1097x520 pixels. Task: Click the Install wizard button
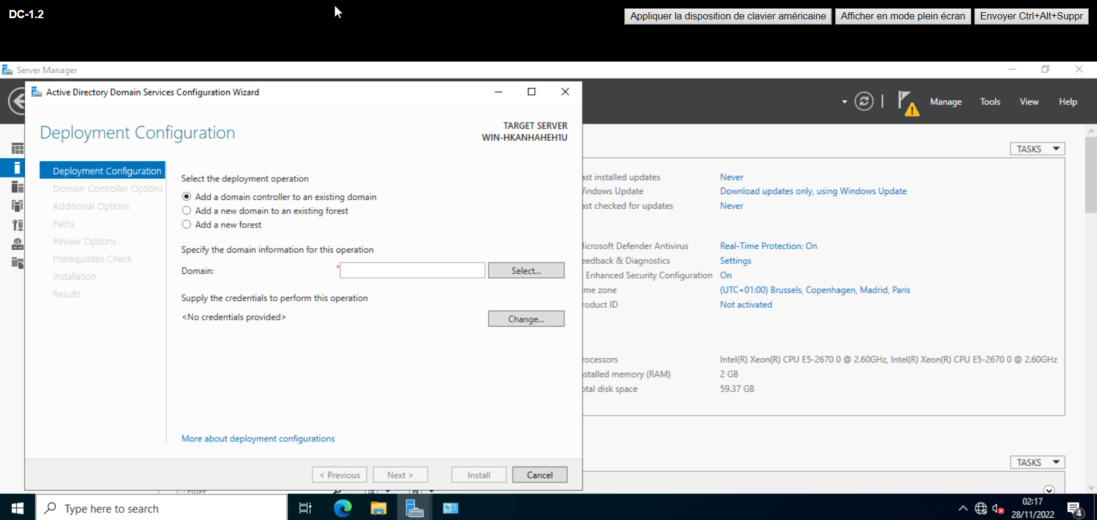479,475
